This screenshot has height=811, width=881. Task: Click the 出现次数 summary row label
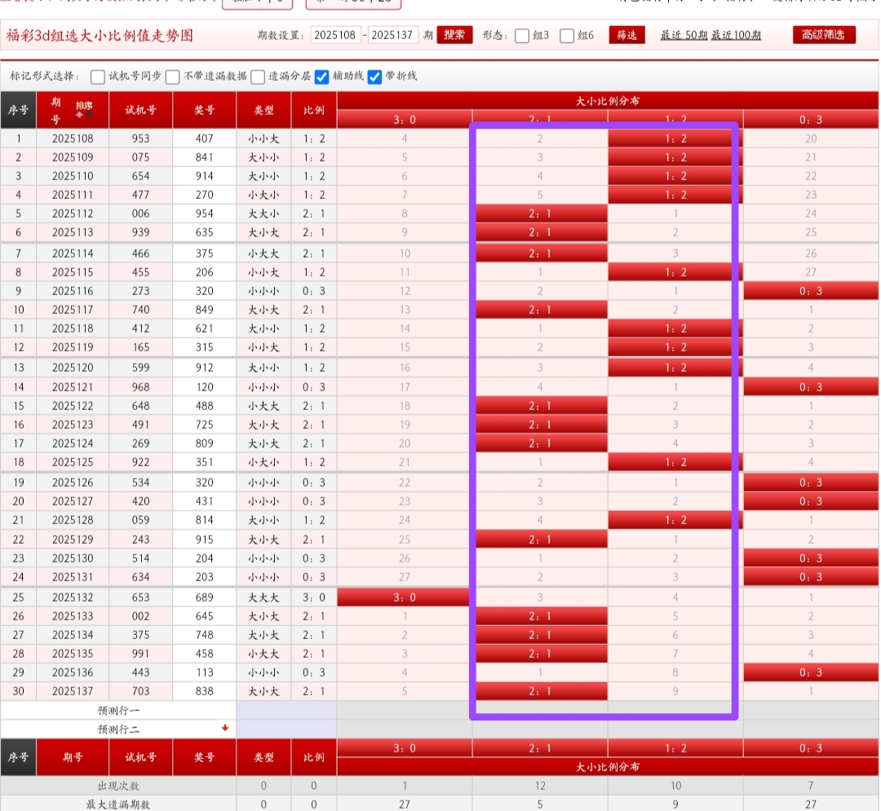(118, 786)
